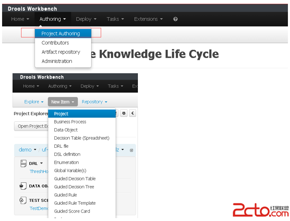The width and height of the screenshot is (290, 221).
Task: Choose Guided Decision Tree entry
Action: (x=82, y=187)
